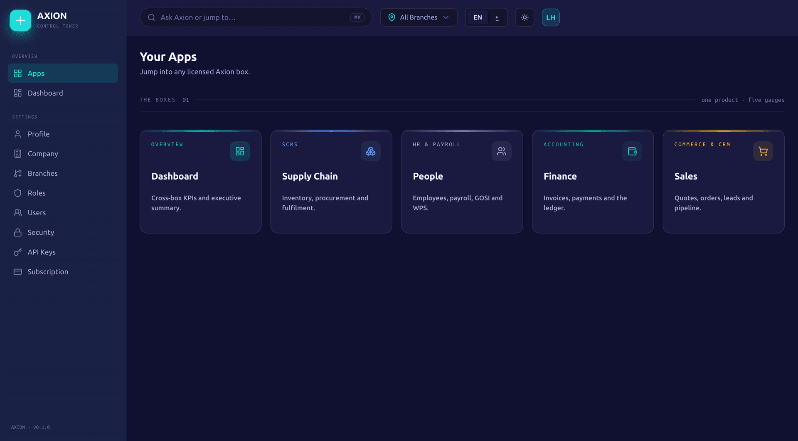The width and height of the screenshot is (798, 441).
Task: Open the Sales app card
Action: click(724, 182)
